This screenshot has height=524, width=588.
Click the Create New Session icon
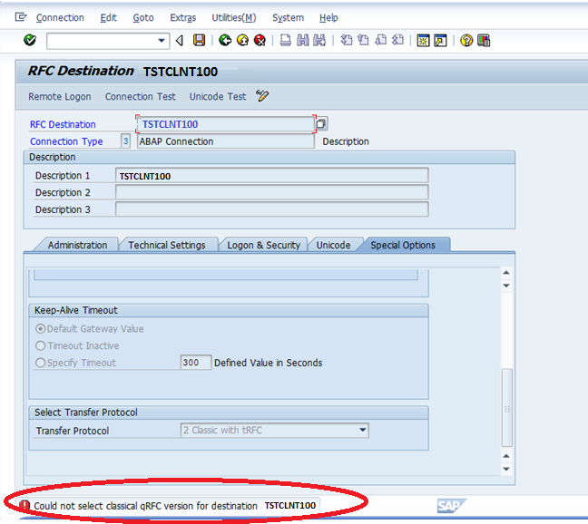tap(423, 41)
